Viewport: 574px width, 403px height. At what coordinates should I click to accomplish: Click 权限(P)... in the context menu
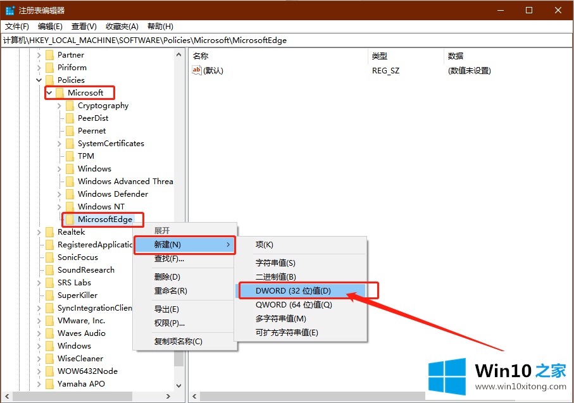185,323
